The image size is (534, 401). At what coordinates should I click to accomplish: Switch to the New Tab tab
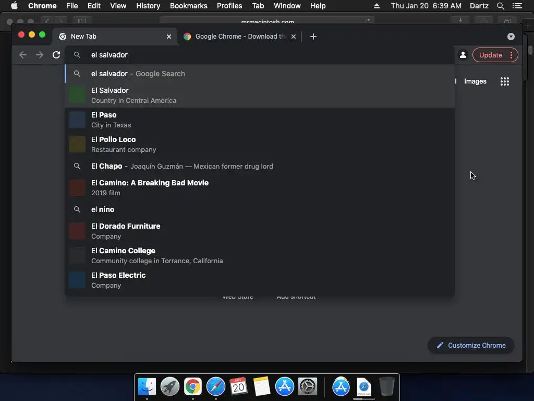tap(114, 37)
